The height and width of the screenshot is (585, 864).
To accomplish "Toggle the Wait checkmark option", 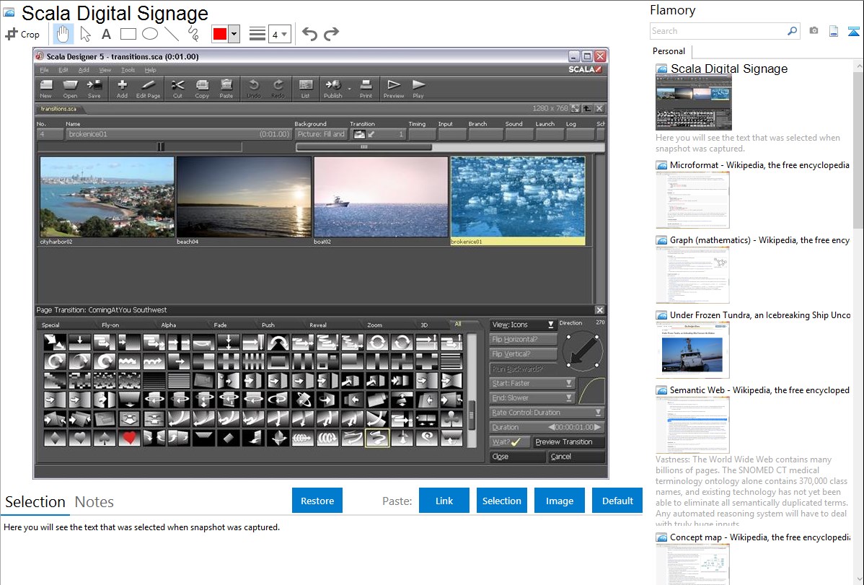I will (509, 441).
